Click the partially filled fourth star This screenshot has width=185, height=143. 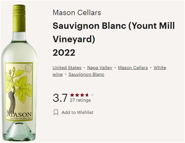click(87, 95)
